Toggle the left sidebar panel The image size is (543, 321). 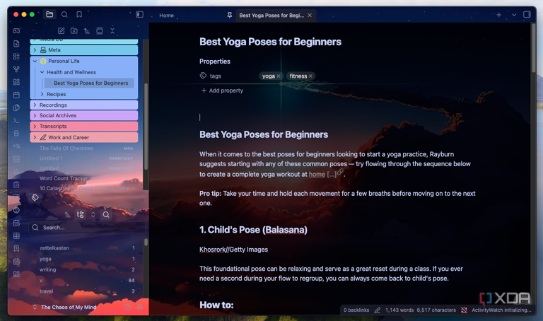click(x=139, y=14)
